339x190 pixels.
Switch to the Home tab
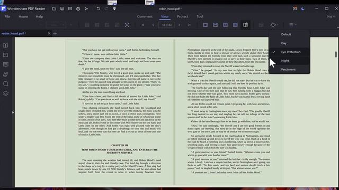pyautogui.click(x=23, y=16)
